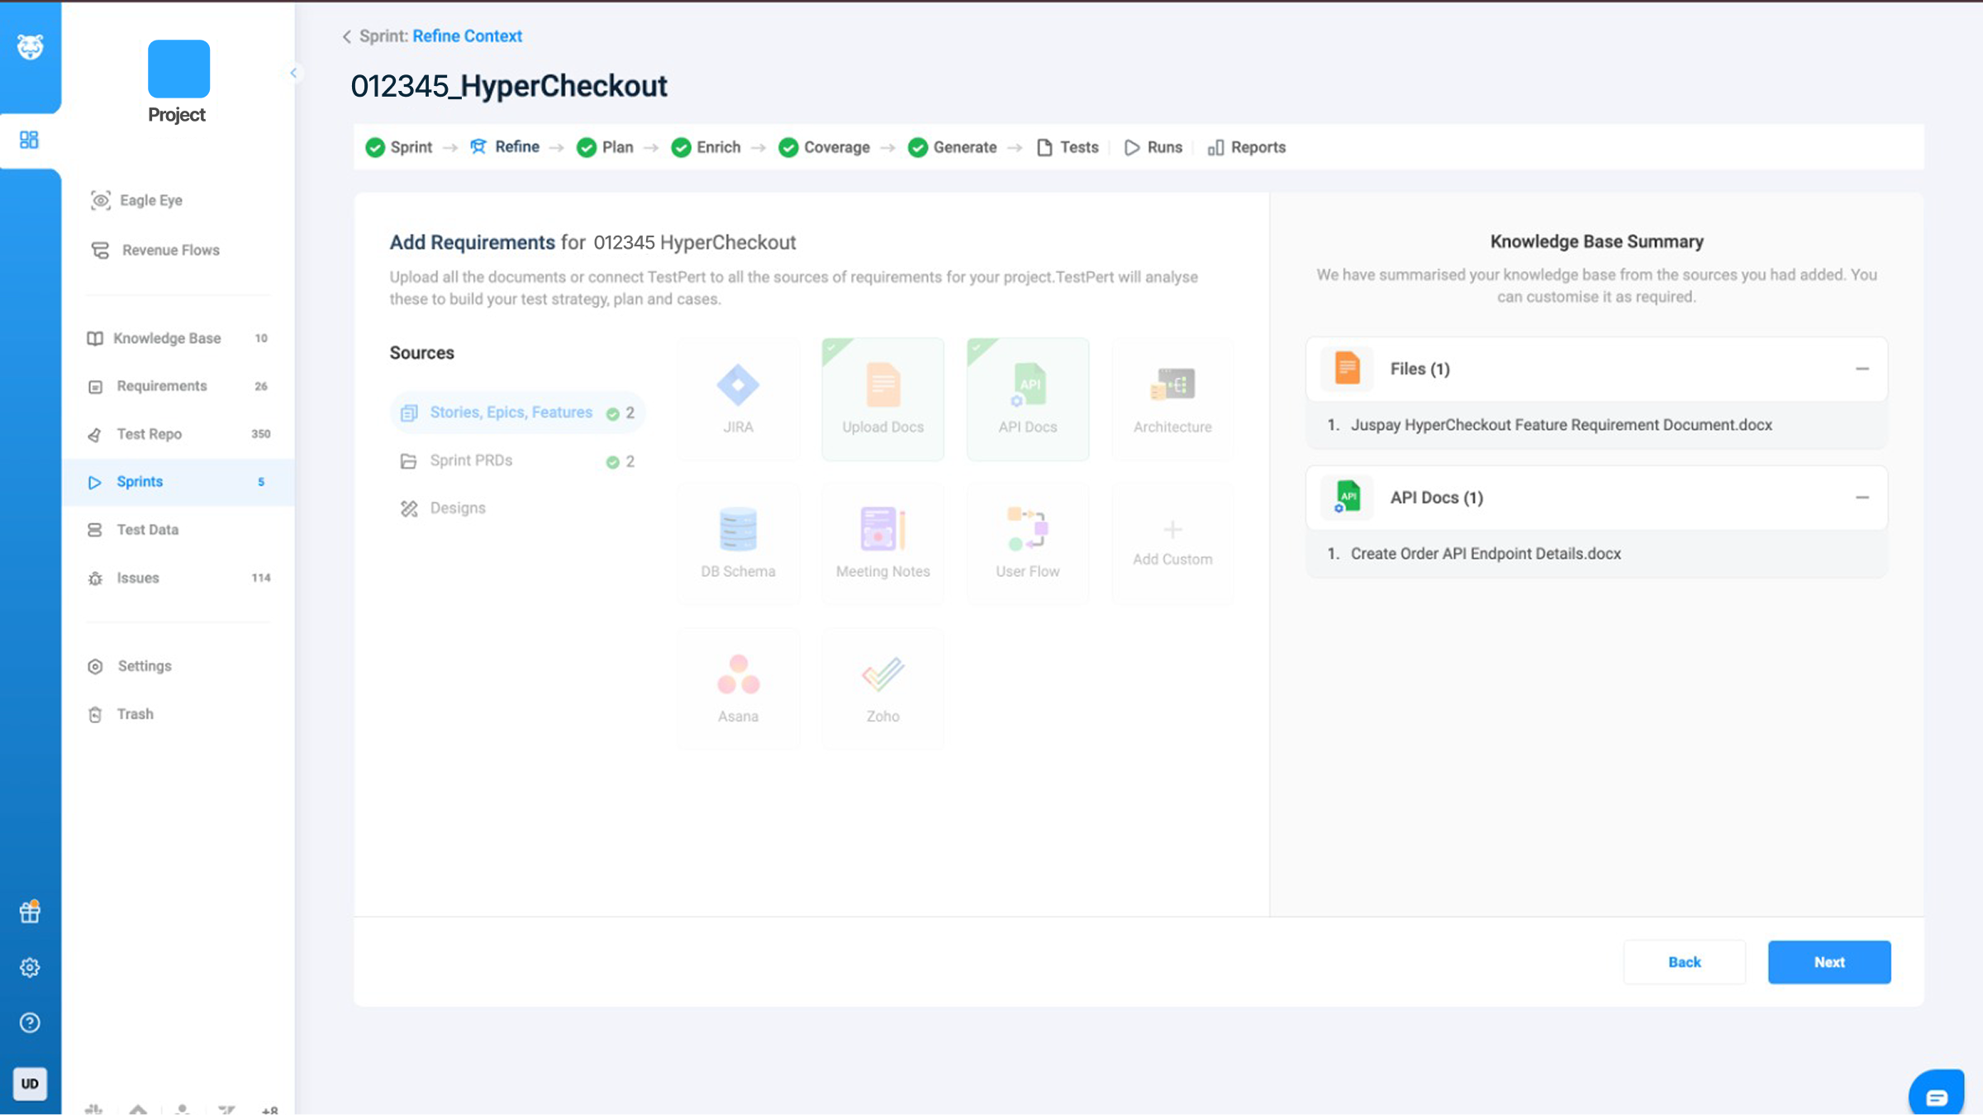This screenshot has width=1983, height=1115.
Task: Click the Knowledge Base Summary heading
Action: [1596, 241]
